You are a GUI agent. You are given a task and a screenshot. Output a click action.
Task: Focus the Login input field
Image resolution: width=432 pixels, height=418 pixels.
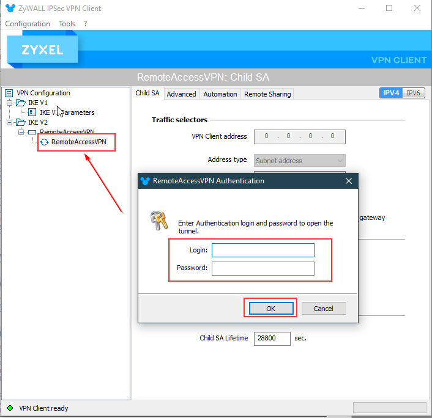pyautogui.click(x=263, y=250)
